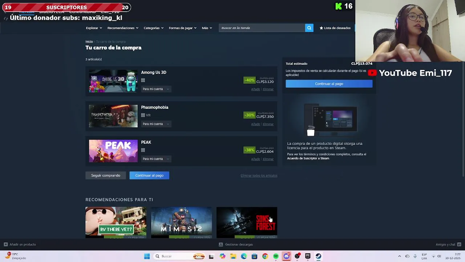Open the Explorar dropdown menu

[x=94, y=28]
